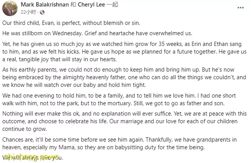Image resolution: width=251 pixels, height=163 pixels.
Task: Open the three-dot post options menu
Action: 240,8
